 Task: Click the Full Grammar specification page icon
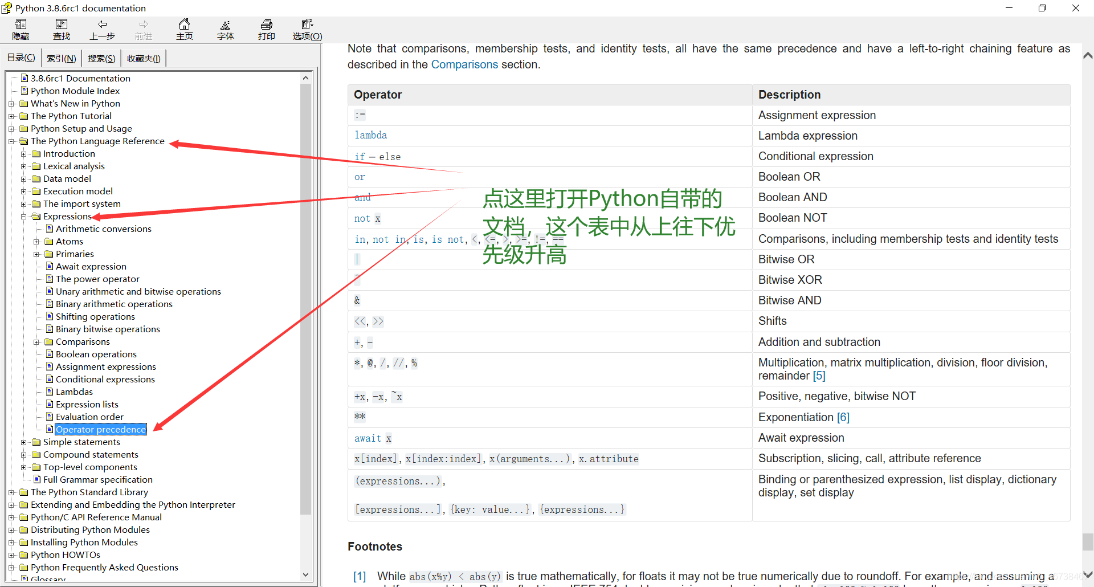(x=37, y=479)
